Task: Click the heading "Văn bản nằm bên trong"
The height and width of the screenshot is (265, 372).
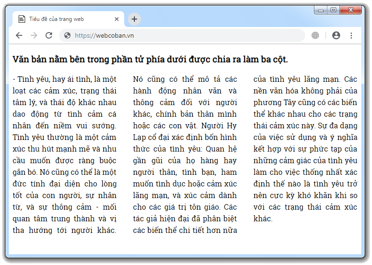Action: tap(150, 60)
